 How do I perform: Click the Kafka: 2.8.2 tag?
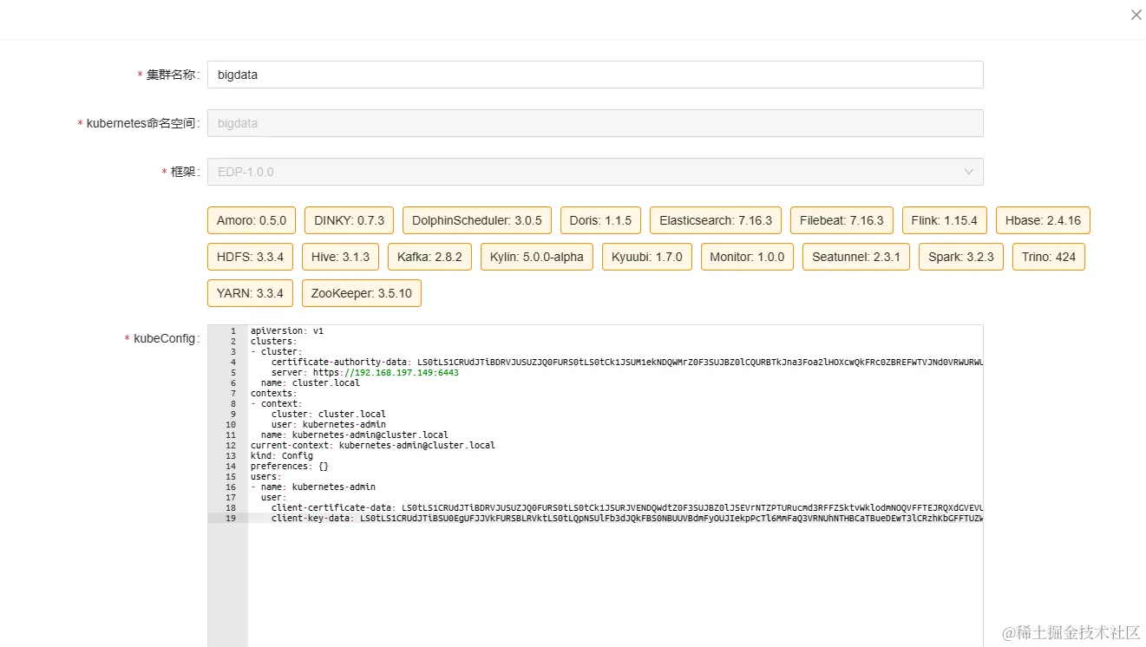[429, 257]
